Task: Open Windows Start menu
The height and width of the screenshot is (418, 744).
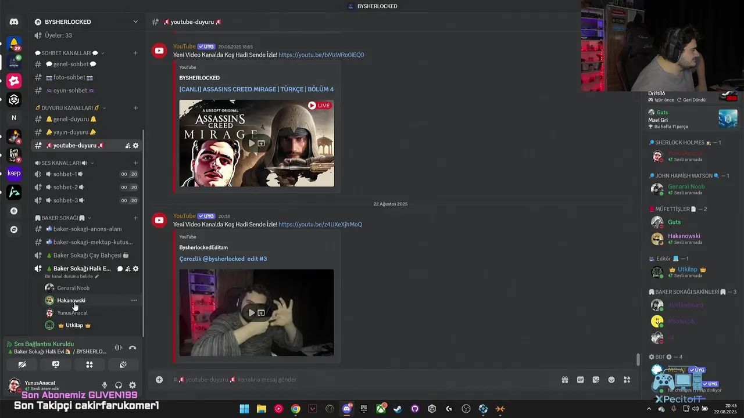Action: (244, 409)
